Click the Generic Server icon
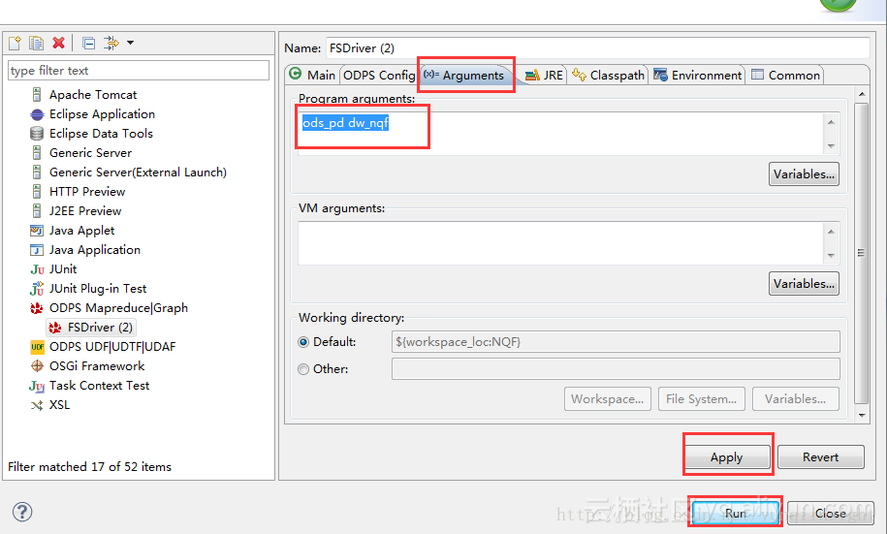 coord(37,153)
